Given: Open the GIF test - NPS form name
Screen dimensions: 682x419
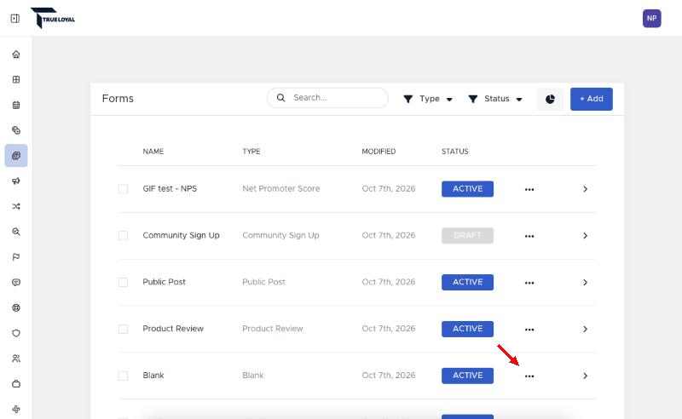Looking at the screenshot, I should (x=170, y=189).
